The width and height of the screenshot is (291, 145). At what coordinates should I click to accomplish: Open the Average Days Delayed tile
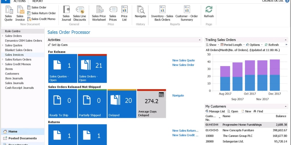151,104
